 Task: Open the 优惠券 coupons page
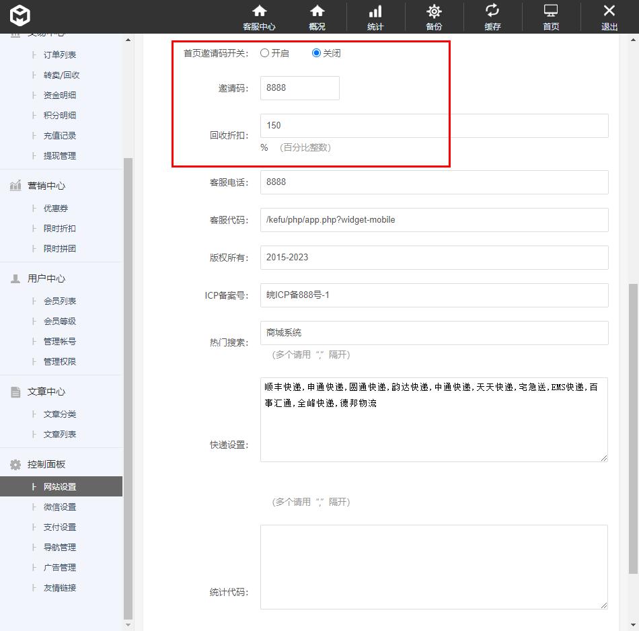click(x=57, y=208)
